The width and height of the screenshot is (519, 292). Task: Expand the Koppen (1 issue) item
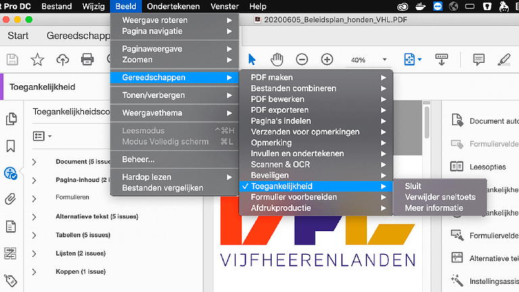34,272
